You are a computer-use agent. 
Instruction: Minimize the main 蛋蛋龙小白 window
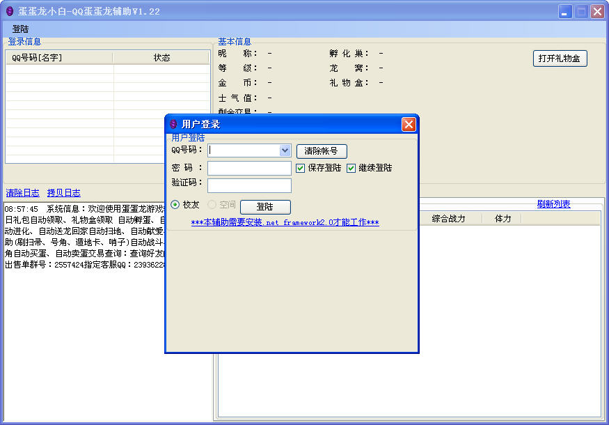565,11
